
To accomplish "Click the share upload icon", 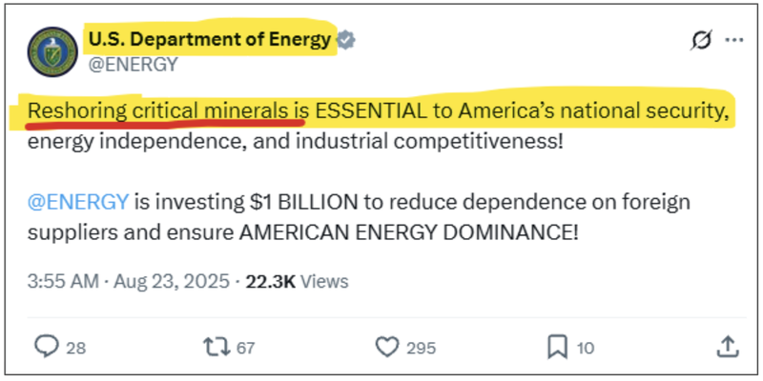I will click(727, 346).
